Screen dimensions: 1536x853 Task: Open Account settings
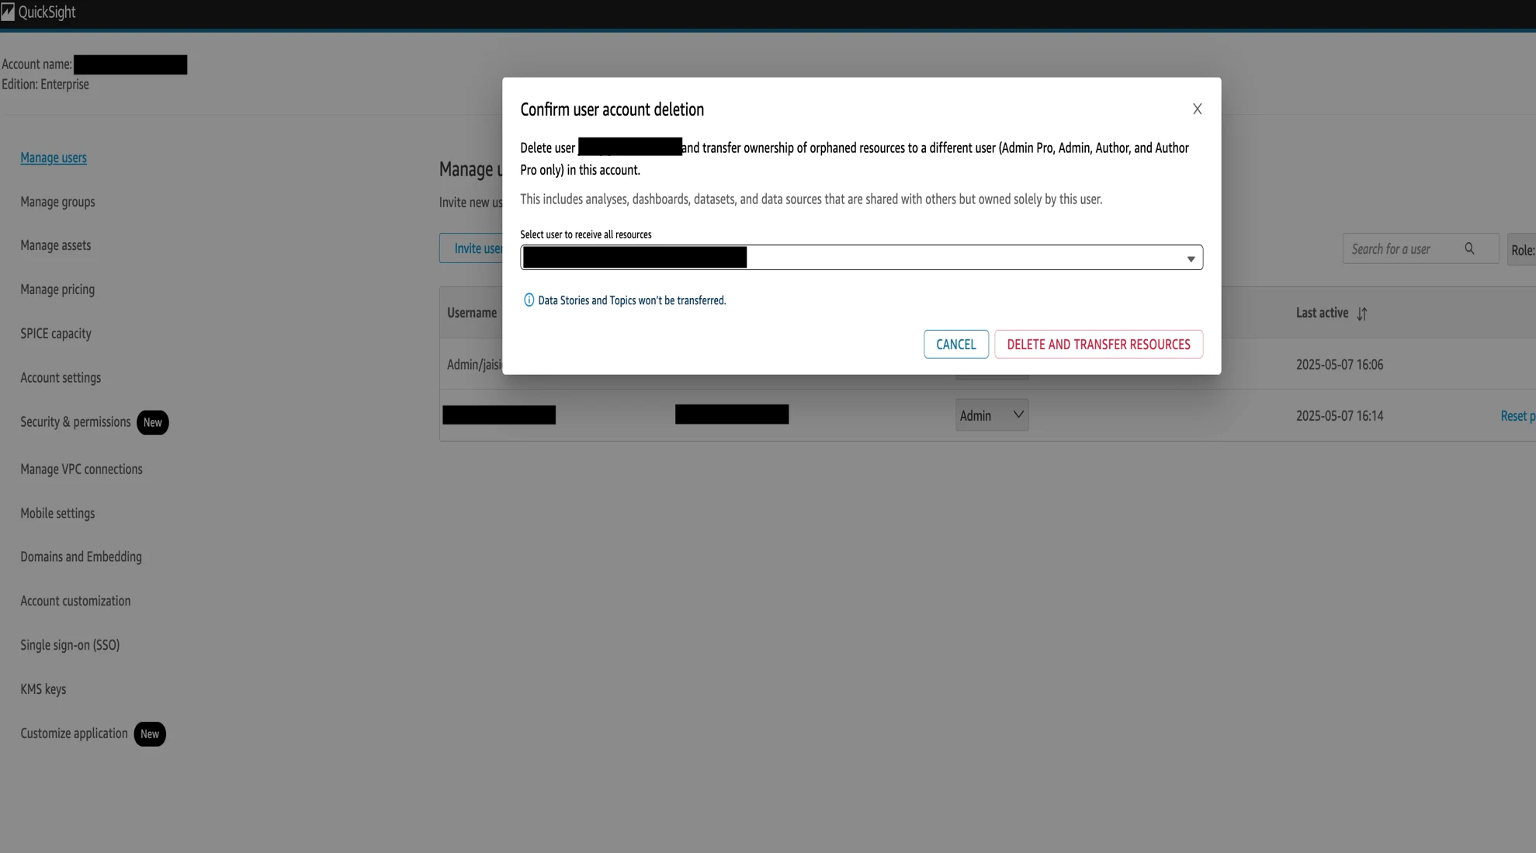coord(61,378)
